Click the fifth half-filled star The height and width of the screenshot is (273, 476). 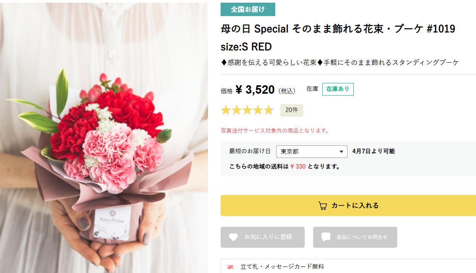268,110
